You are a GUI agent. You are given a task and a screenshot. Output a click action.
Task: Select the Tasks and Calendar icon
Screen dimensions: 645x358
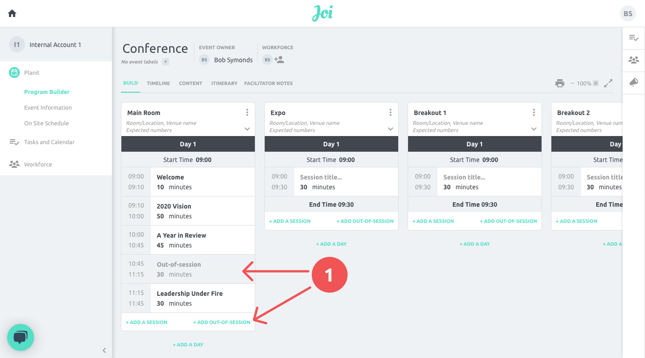coord(14,142)
